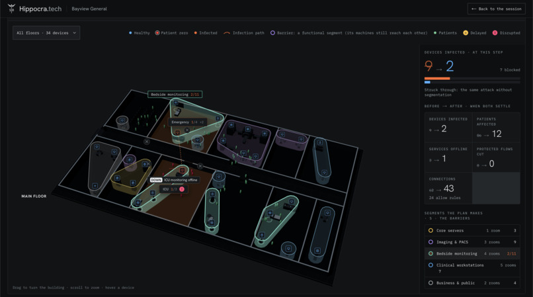Select the device at top of Emergency segment

176,103
